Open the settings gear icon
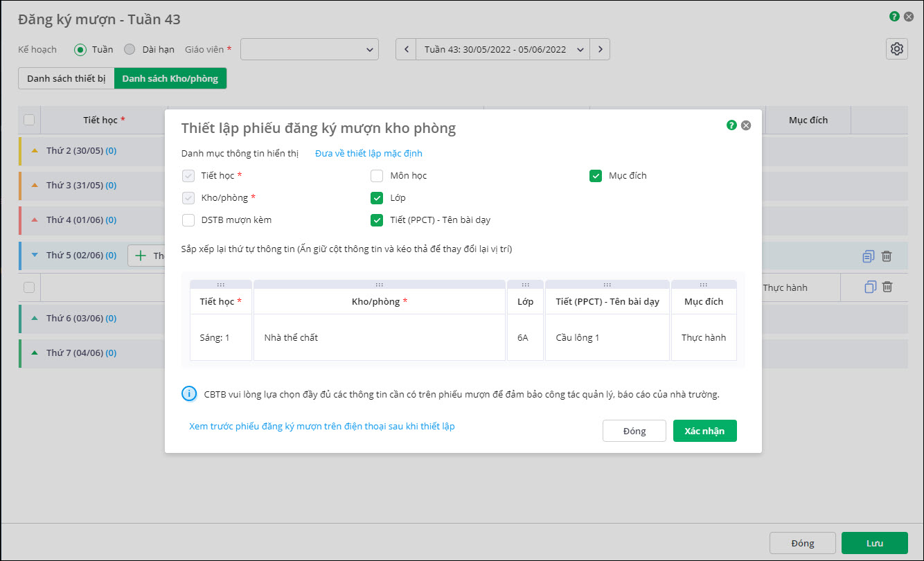 pos(897,49)
